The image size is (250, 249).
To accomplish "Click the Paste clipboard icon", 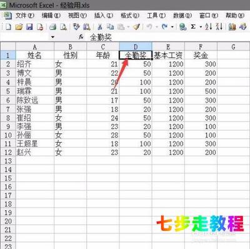I will (x=121, y=27).
